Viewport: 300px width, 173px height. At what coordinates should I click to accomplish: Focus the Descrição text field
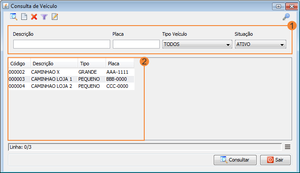(62, 44)
